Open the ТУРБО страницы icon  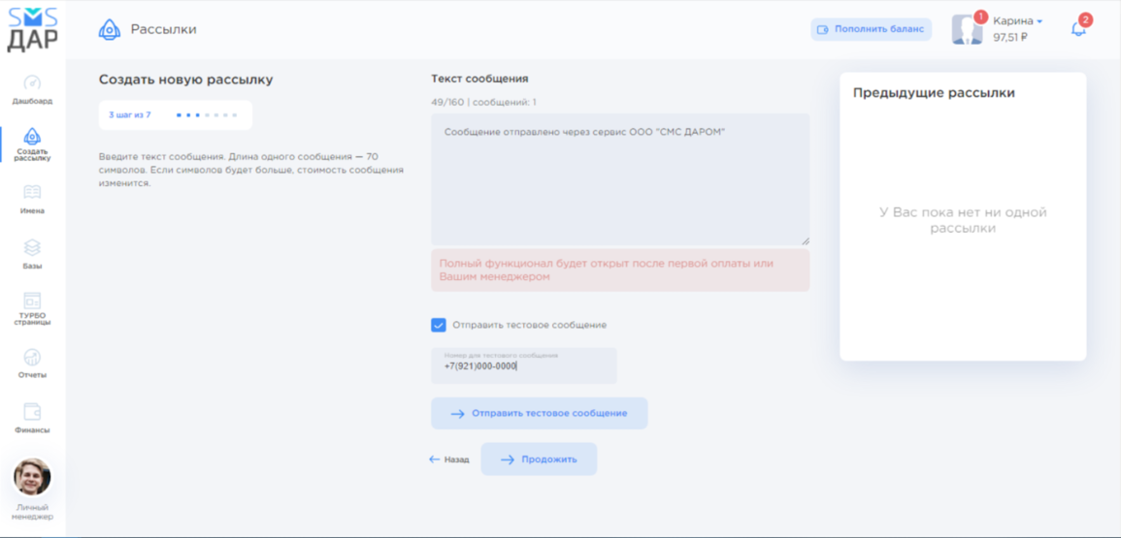(x=32, y=301)
